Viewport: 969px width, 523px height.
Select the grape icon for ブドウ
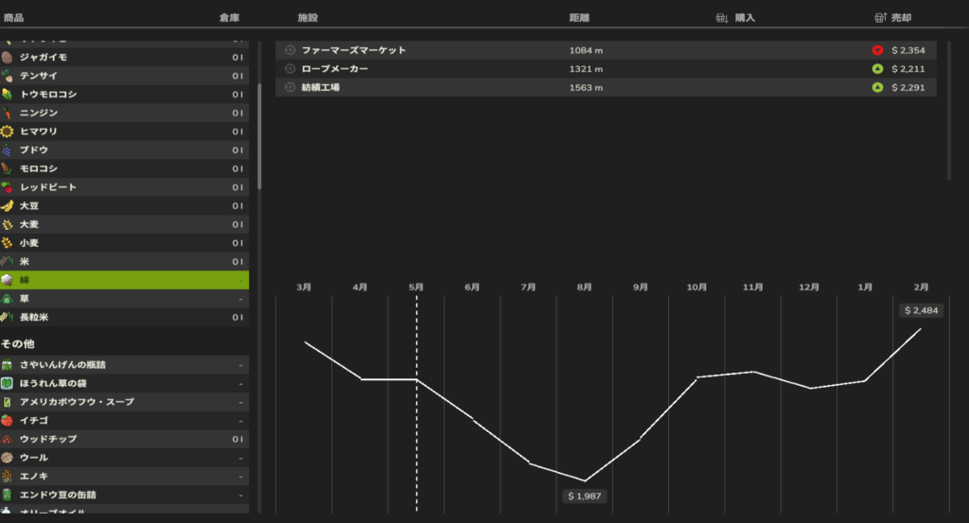click(8, 149)
